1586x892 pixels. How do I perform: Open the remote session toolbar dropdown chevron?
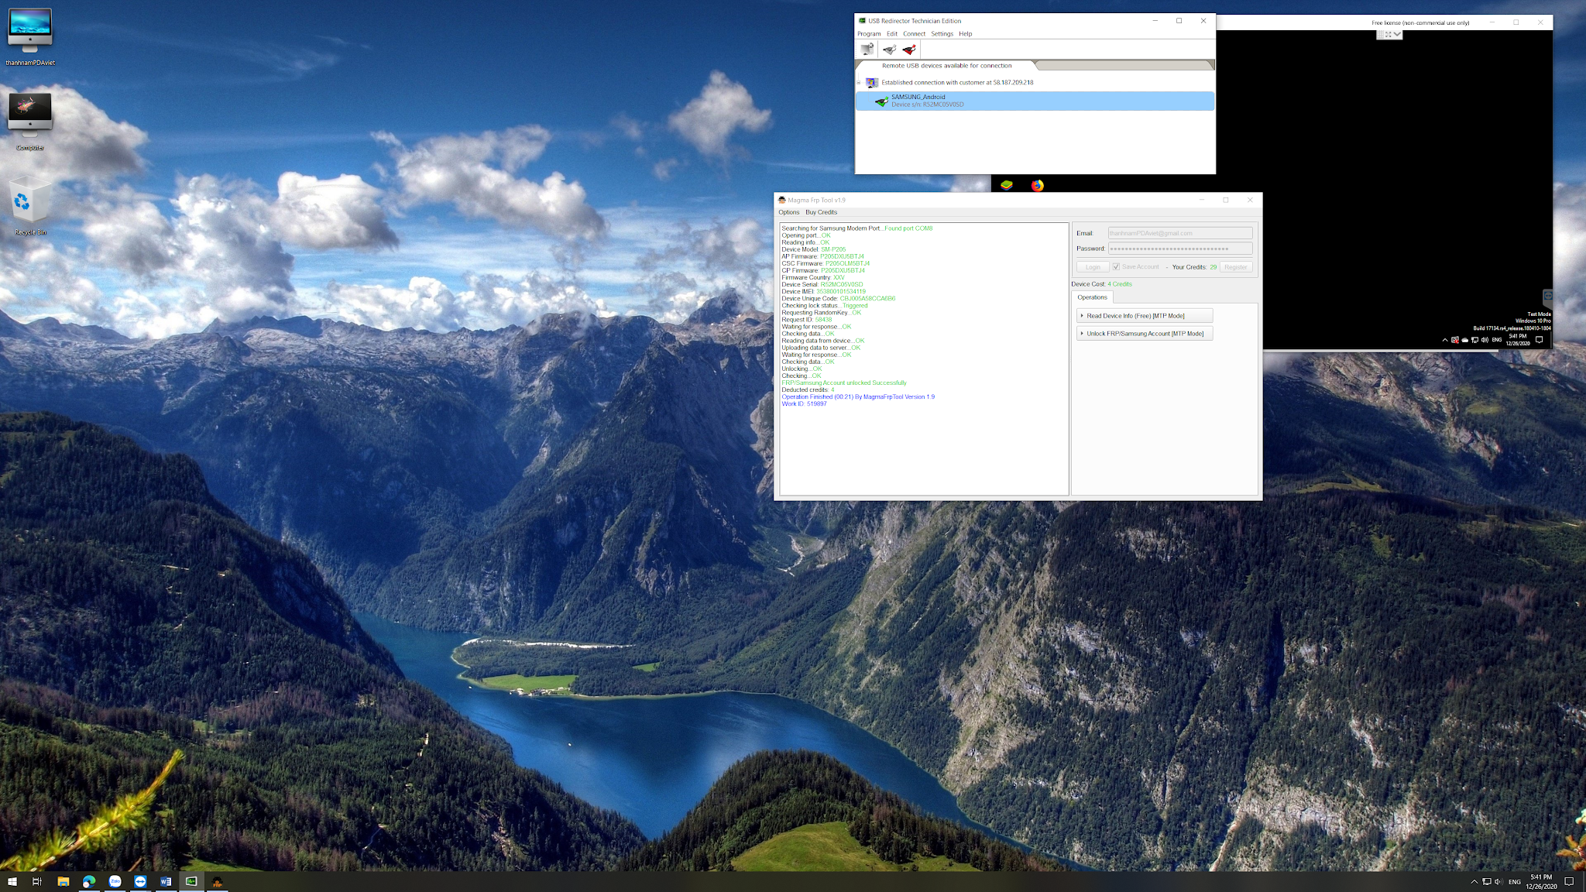pos(1397,34)
